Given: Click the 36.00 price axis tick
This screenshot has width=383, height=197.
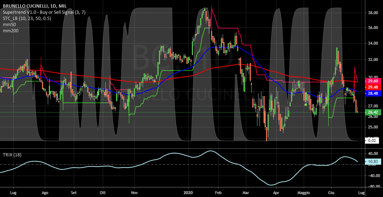Looking at the screenshot, I should (373, 28).
